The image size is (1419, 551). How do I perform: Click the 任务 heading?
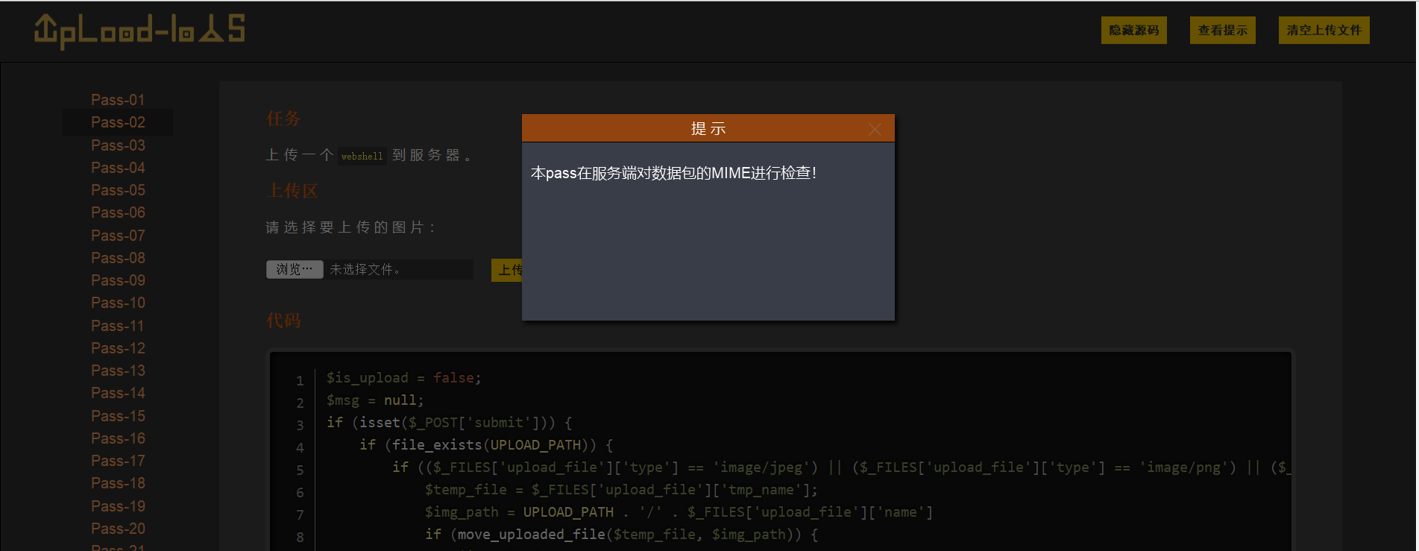click(x=283, y=119)
